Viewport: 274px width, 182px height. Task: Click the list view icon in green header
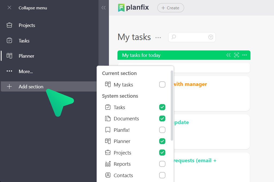(236, 55)
